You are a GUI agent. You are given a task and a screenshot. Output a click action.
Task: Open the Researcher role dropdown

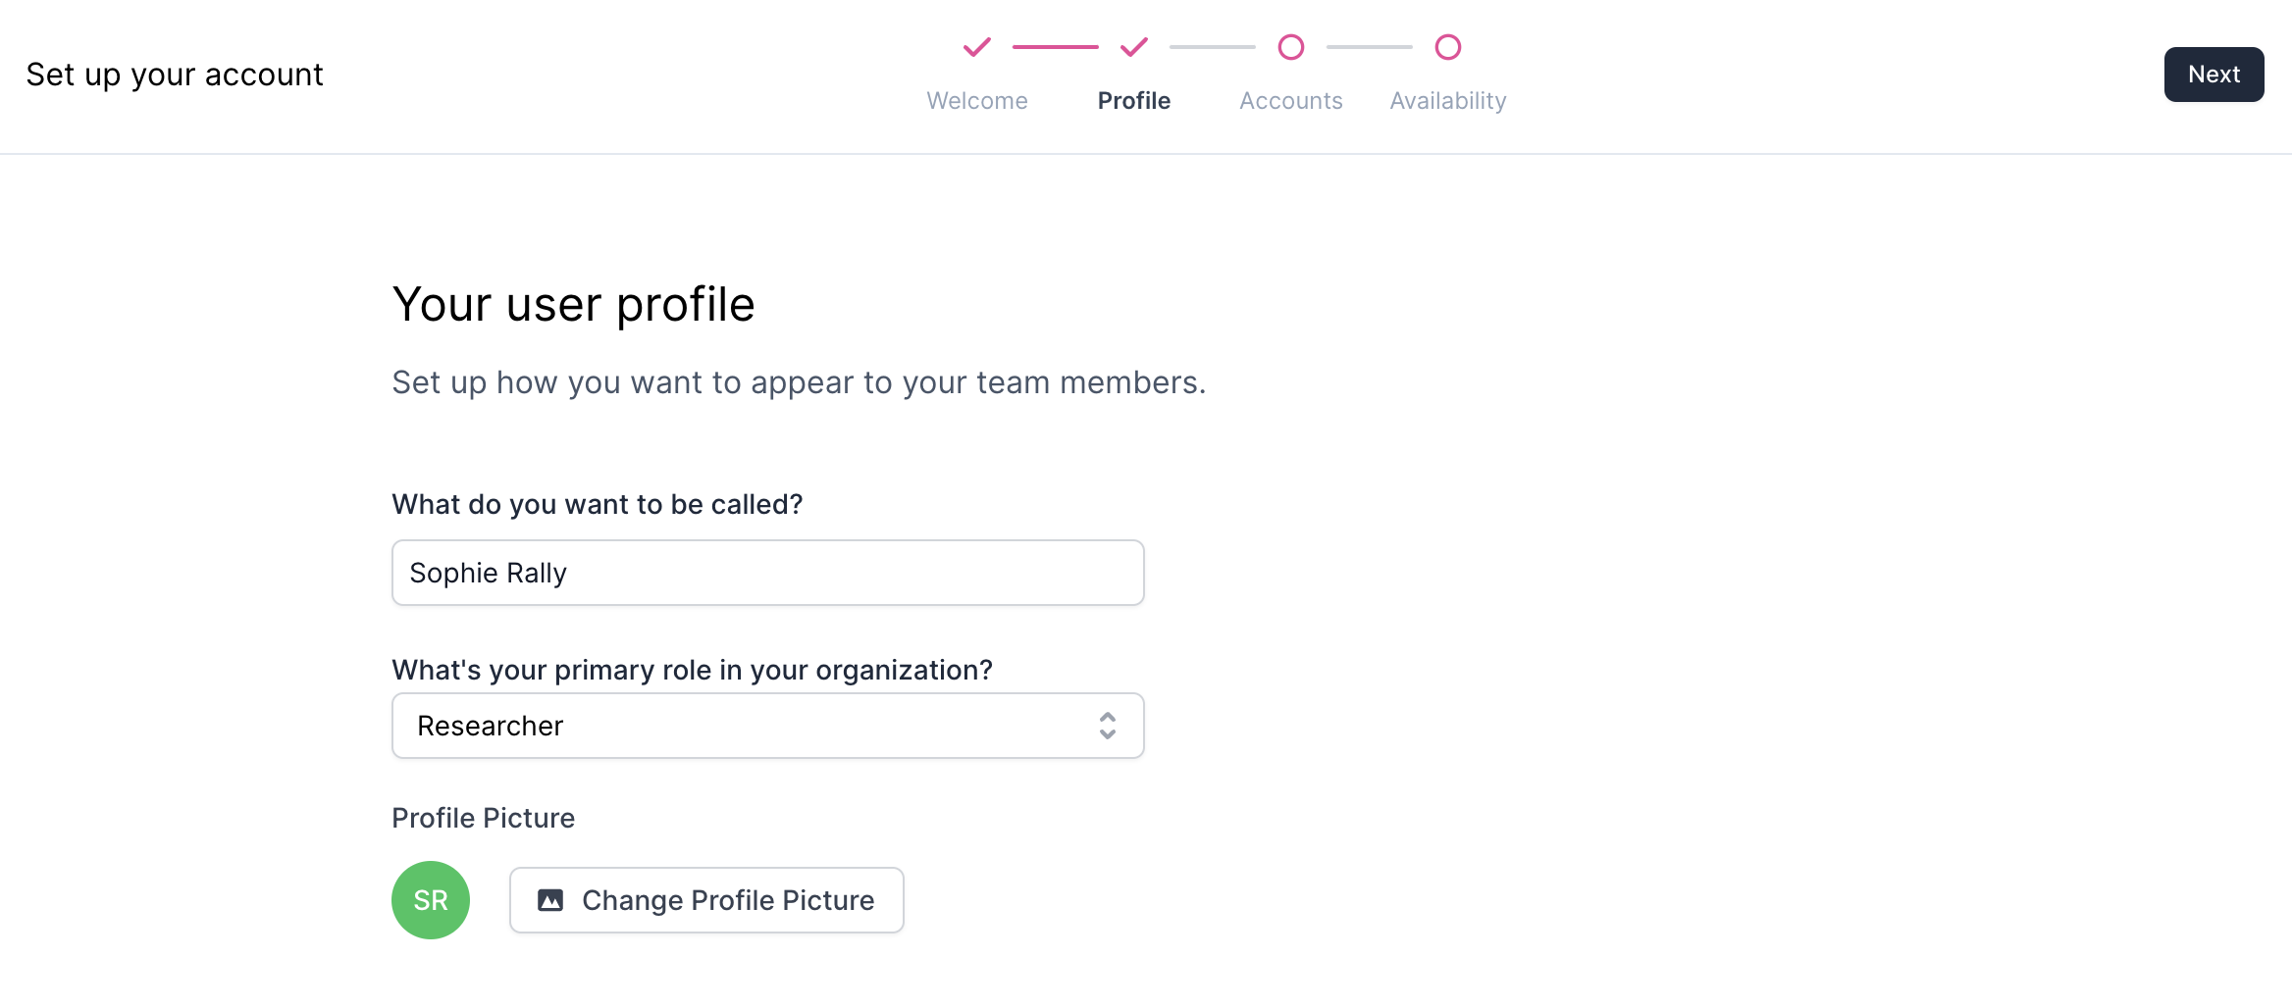[x=767, y=726]
